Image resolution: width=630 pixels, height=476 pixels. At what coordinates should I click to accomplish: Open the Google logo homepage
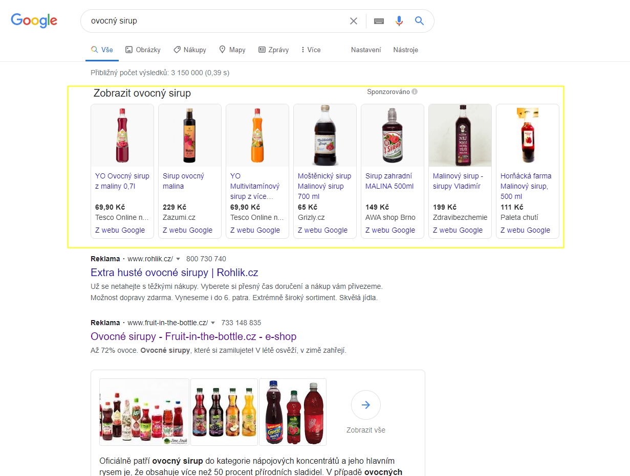(34, 20)
